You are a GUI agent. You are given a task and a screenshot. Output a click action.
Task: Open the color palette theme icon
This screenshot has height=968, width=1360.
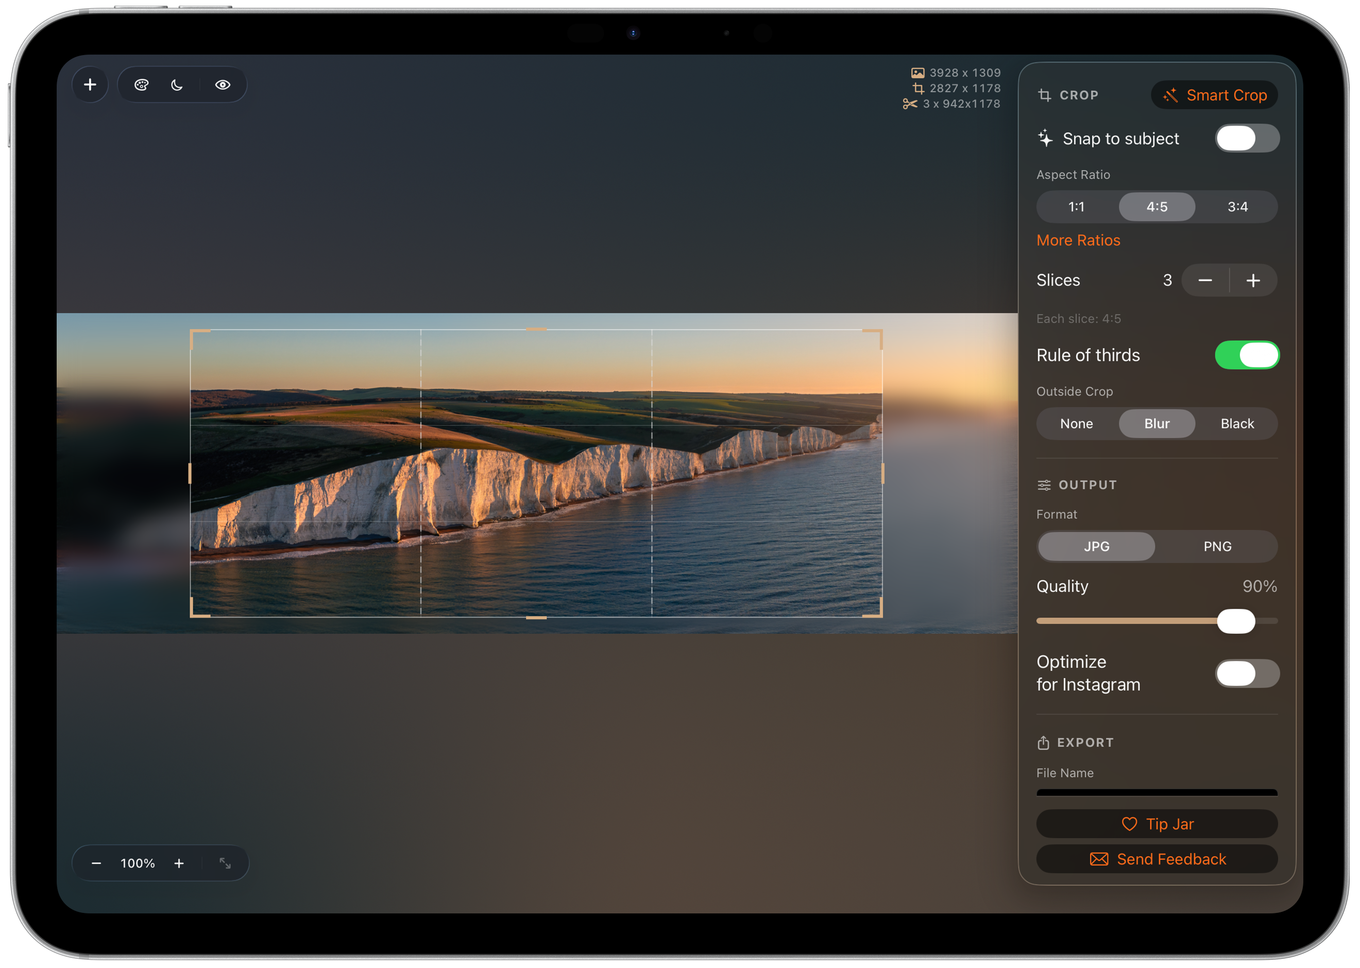(141, 84)
